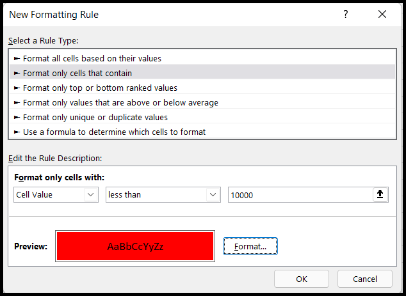Choose 'Format only top or bottom ranked values'
406x296 pixels.
100,88
